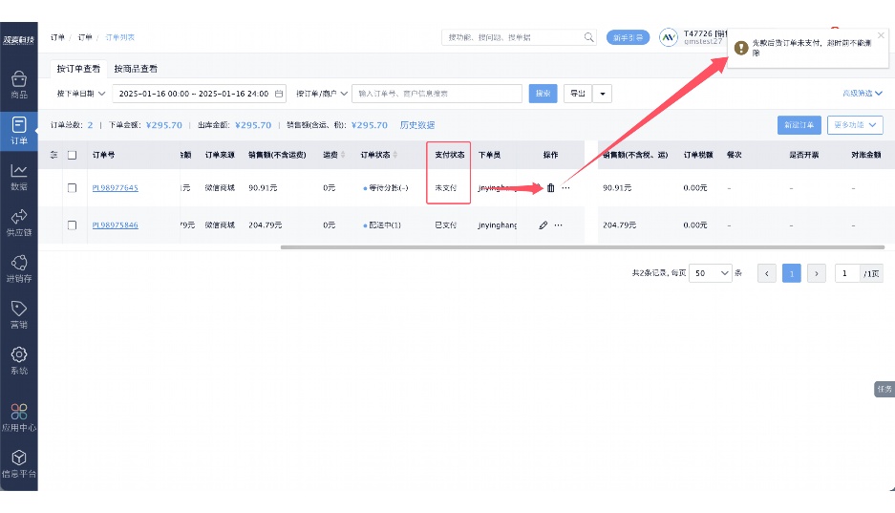The image size is (895, 513).
Task: Sort by 订单状态 column arrows
Action: coord(395,155)
